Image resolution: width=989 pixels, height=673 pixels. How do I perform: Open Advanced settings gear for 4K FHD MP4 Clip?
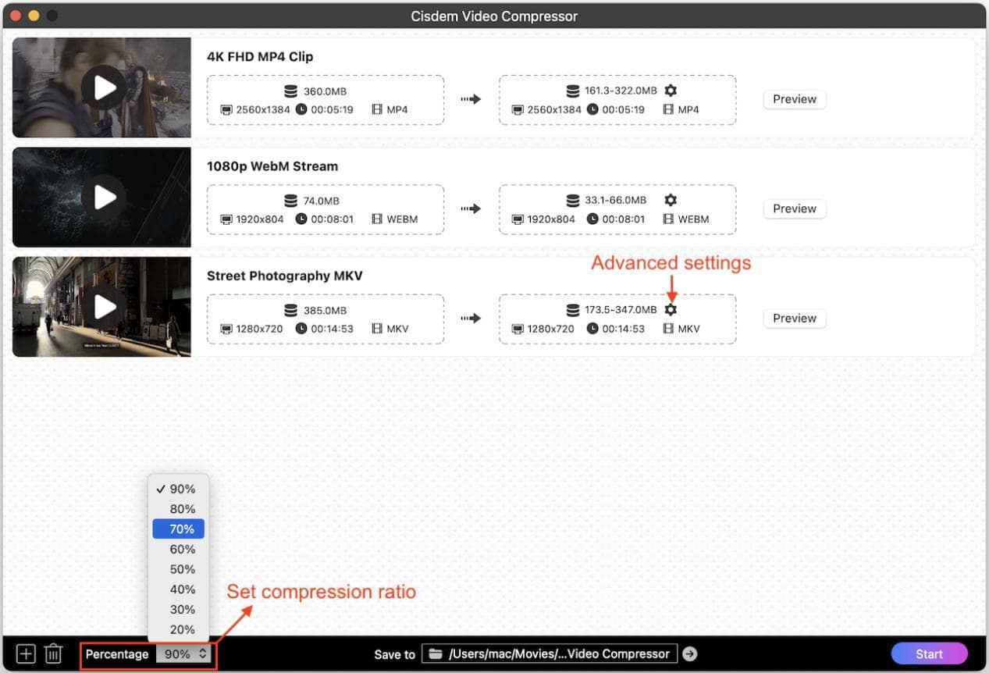[x=670, y=90]
